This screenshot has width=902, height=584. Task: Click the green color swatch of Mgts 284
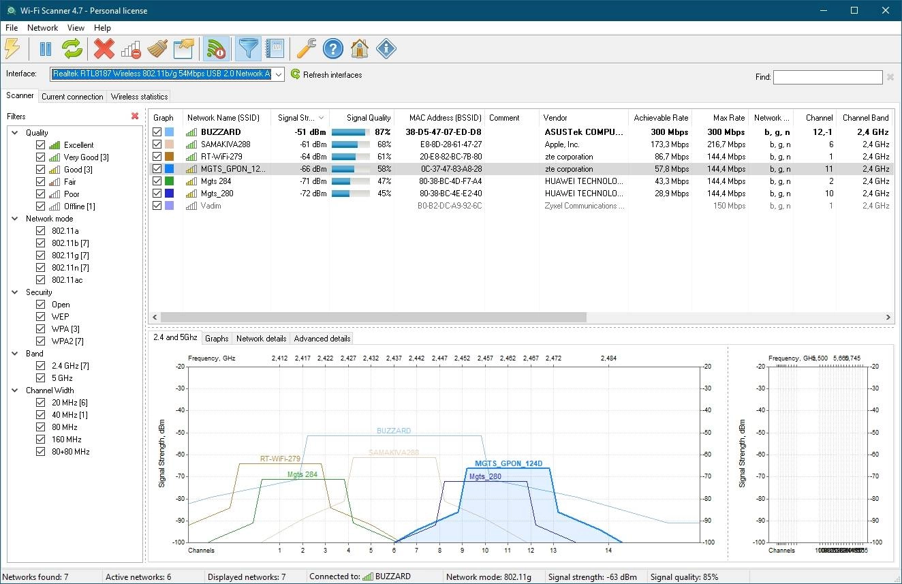170,181
